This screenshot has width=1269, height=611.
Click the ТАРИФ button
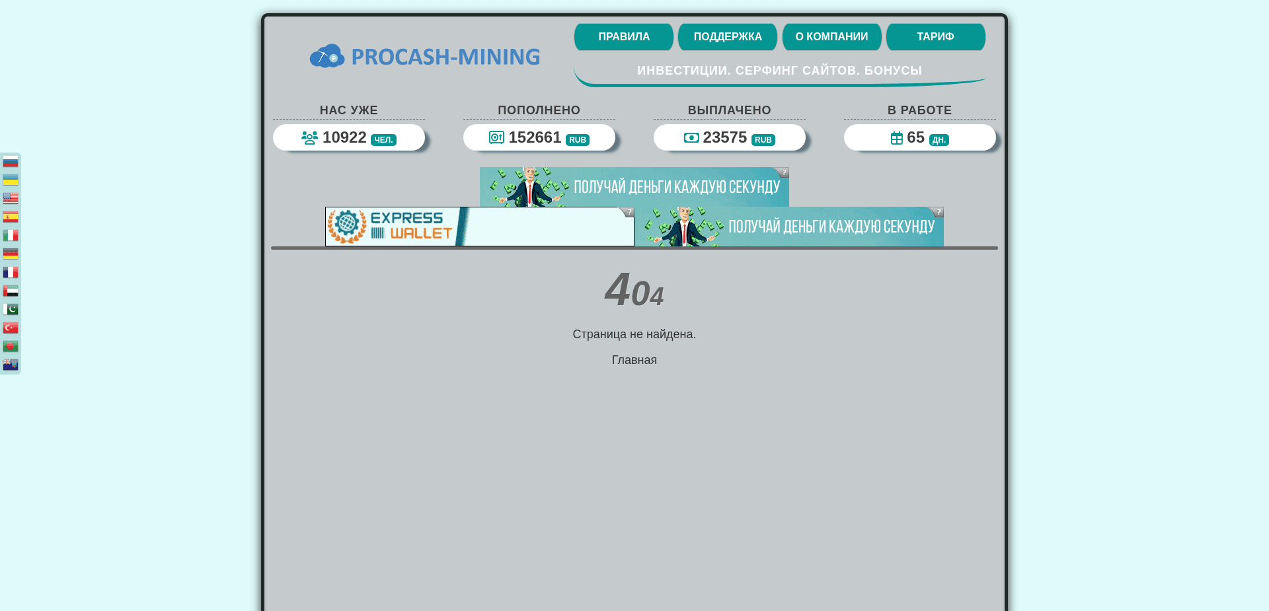[x=935, y=36]
